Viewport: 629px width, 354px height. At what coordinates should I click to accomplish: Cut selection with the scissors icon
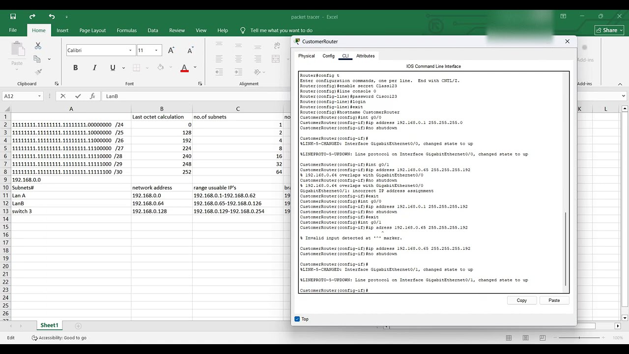(38, 46)
